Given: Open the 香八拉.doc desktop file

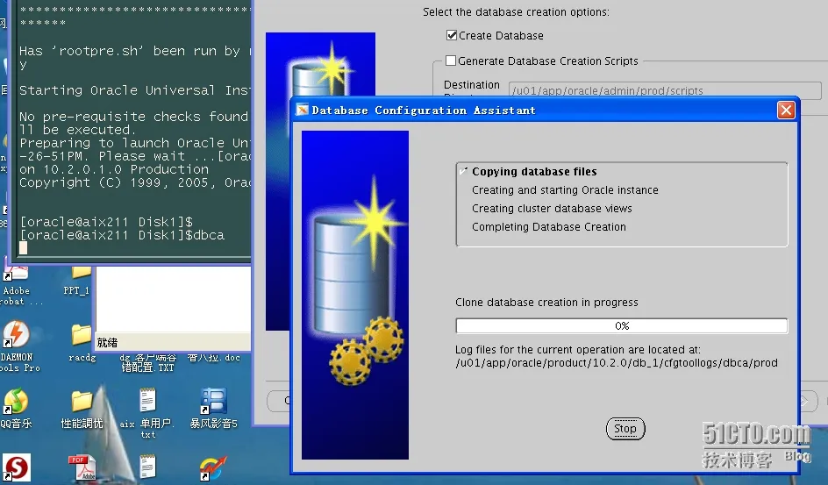Looking at the screenshot, I should coord(213,357).
